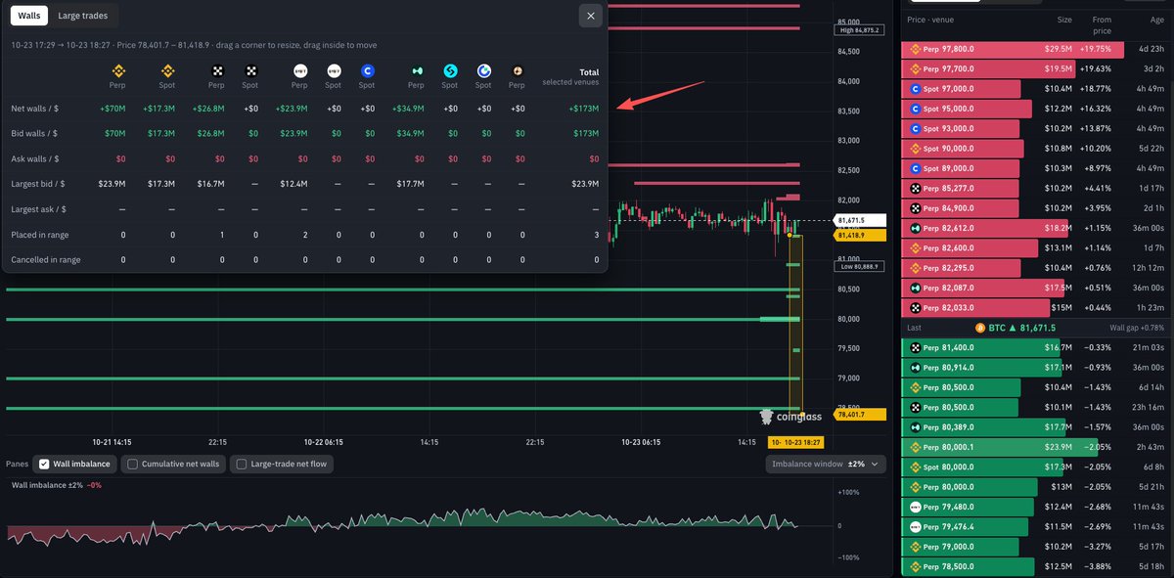Click the Low 80,888.9 price label

tap(860, 266)
